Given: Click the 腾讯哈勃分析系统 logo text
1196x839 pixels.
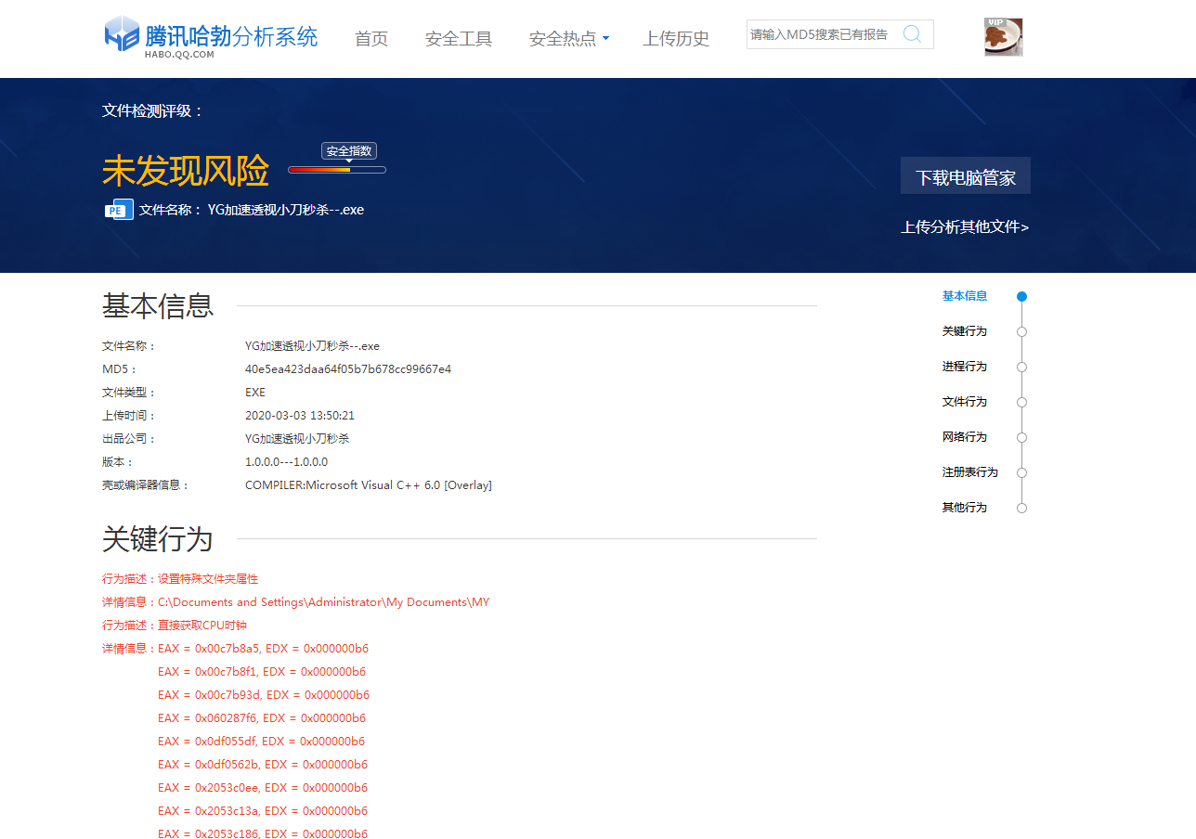Looking at the screenshot, I should [231, 36].
